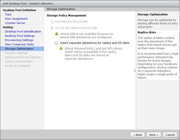Open Desktop Pool Identification step
Screen dimensions: 180x140
pos(23,31)
